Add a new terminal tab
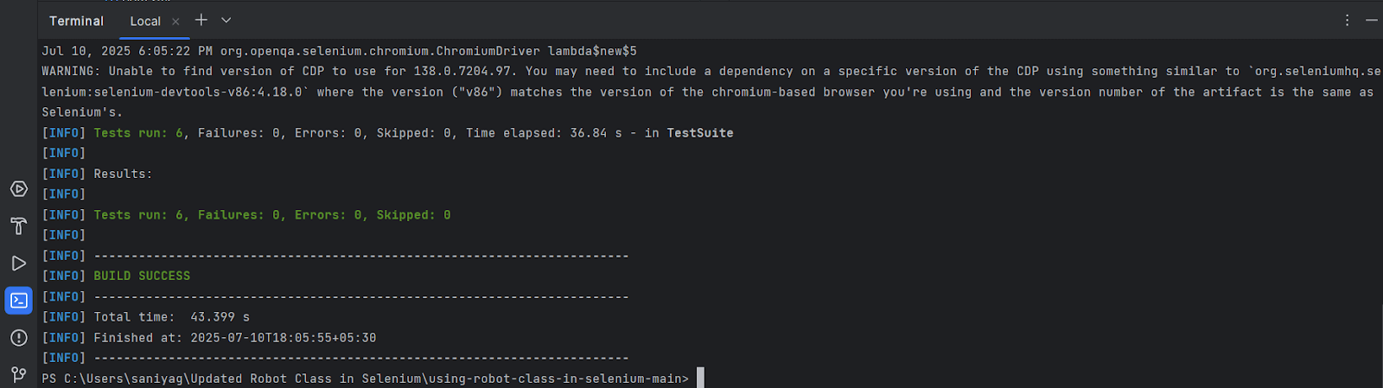1383x388 pixels. click(x=201, y=20)
